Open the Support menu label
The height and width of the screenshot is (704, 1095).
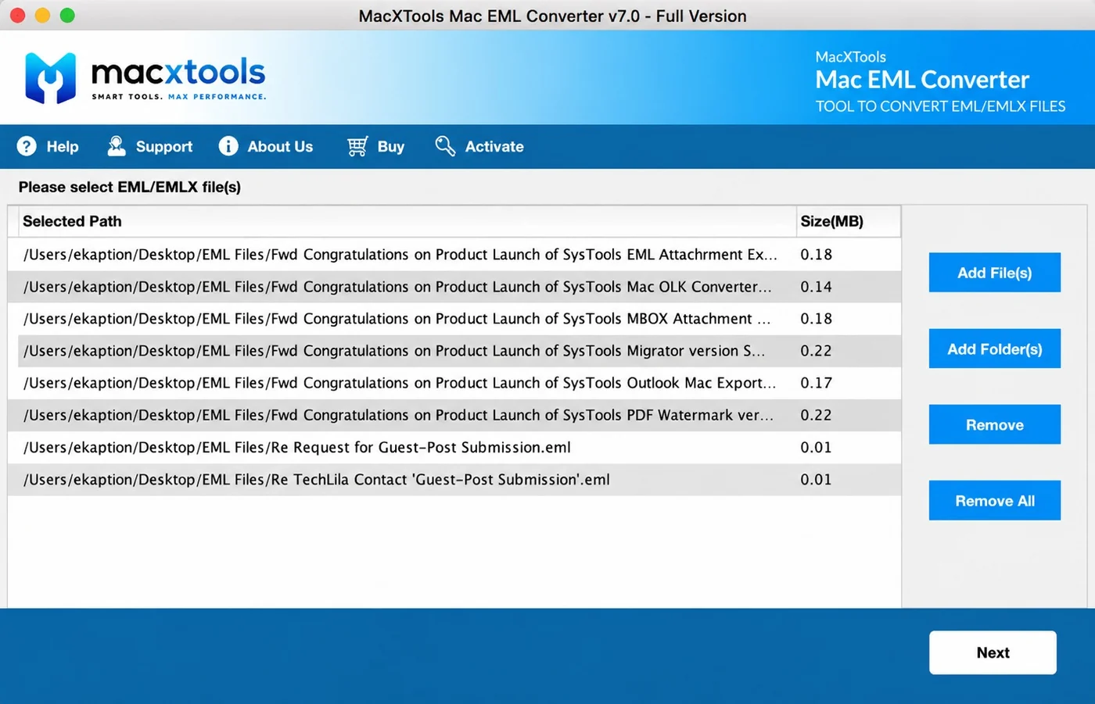pos(164,147)
